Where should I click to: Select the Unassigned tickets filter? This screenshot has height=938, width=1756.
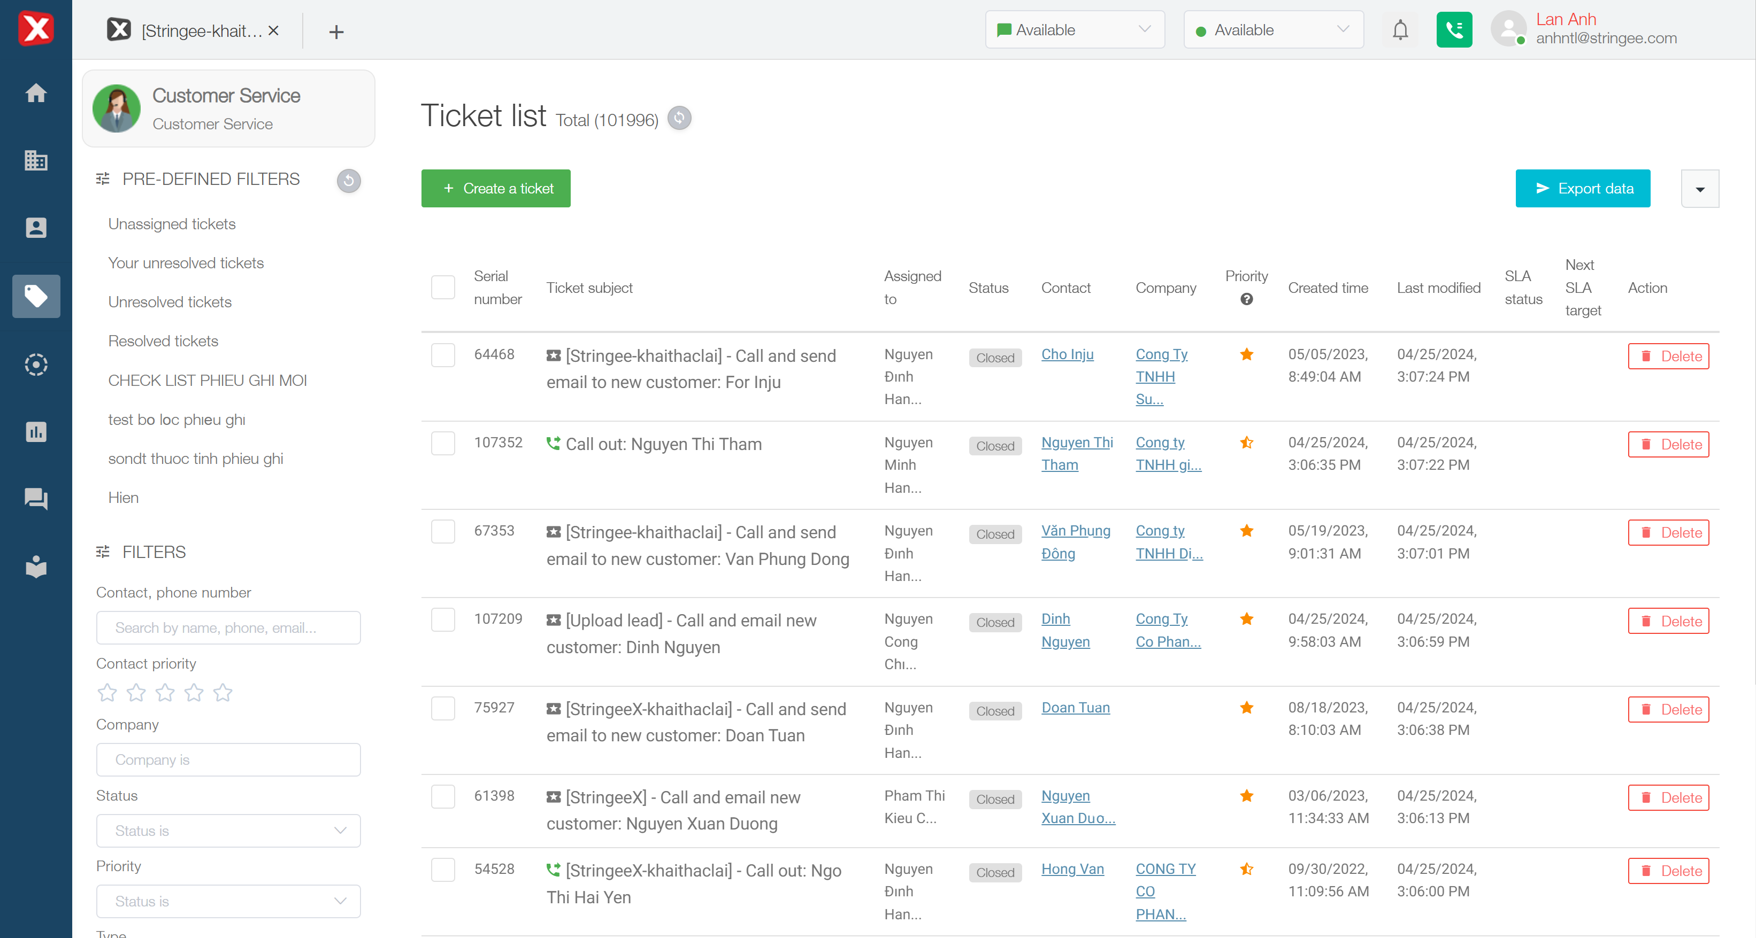click(172, 224)
